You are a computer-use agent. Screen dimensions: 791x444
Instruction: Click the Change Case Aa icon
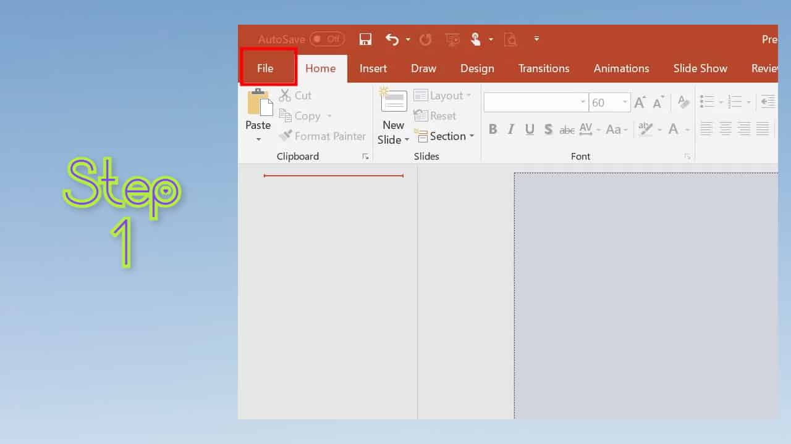[x=613, y=129]
